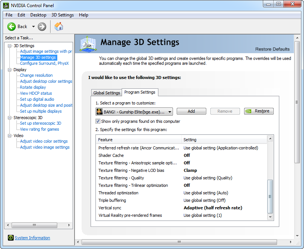Click the Forward arrow icon

(x=42, y=27)
